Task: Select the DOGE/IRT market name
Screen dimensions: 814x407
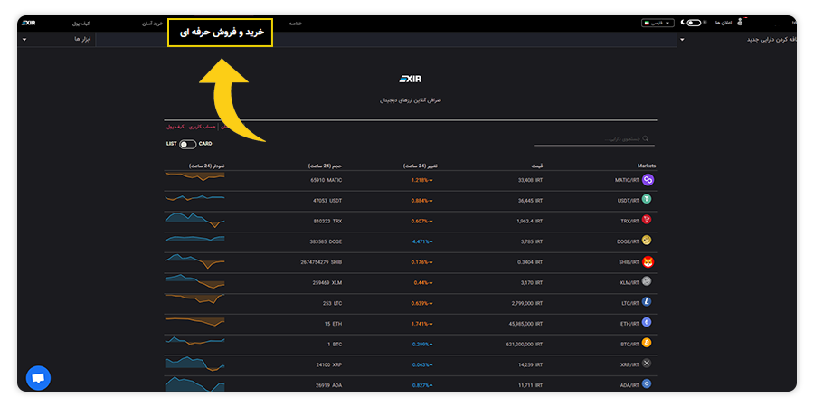Action: click(x=627, y=241)
